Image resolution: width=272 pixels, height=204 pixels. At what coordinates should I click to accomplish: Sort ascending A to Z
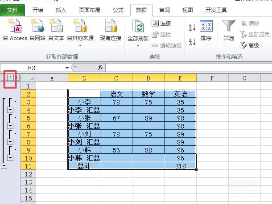coord(192,27)
